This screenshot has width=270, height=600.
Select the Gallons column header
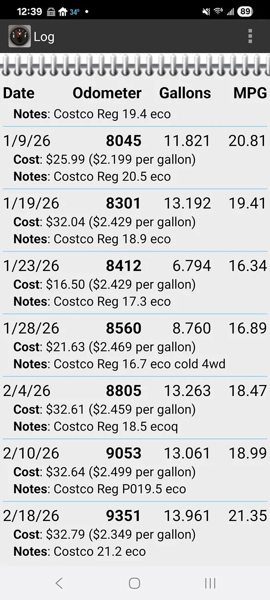185,93
